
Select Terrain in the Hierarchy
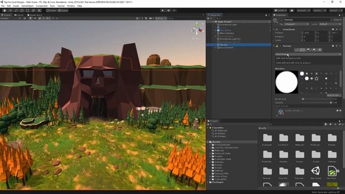(x=224, y=45)
